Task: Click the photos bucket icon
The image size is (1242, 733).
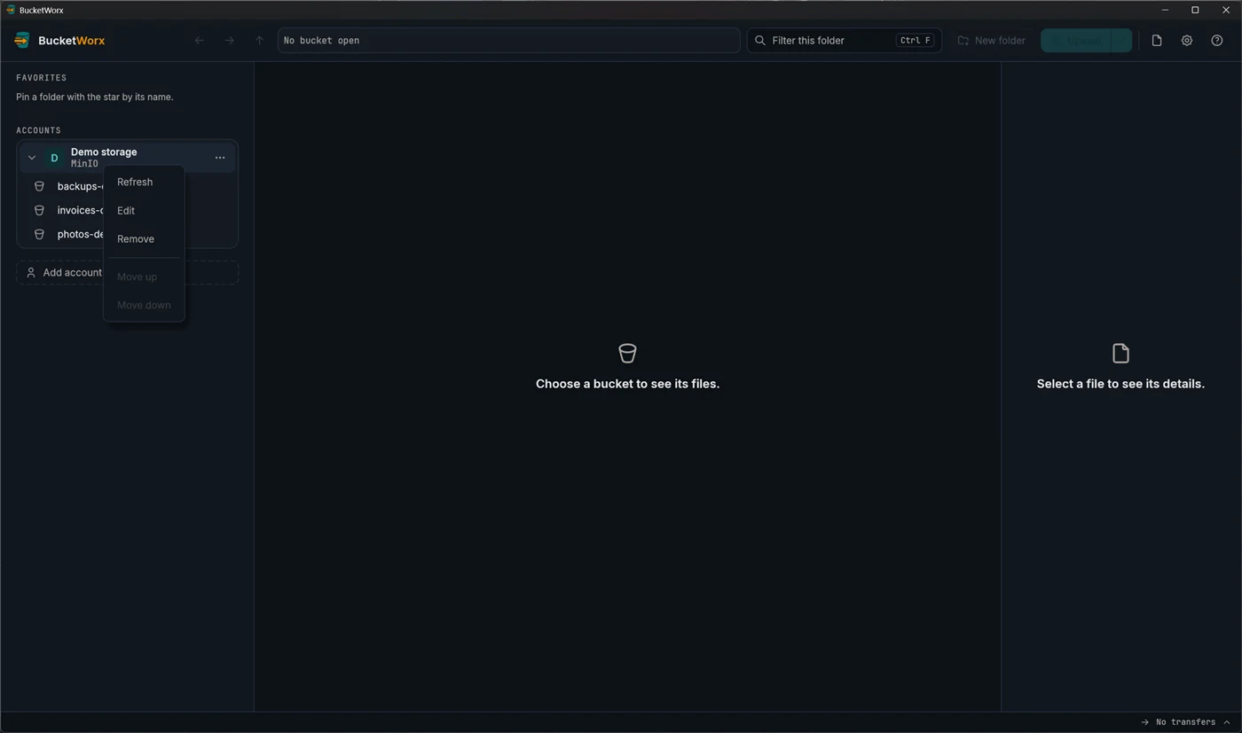Action: (39, 234)
